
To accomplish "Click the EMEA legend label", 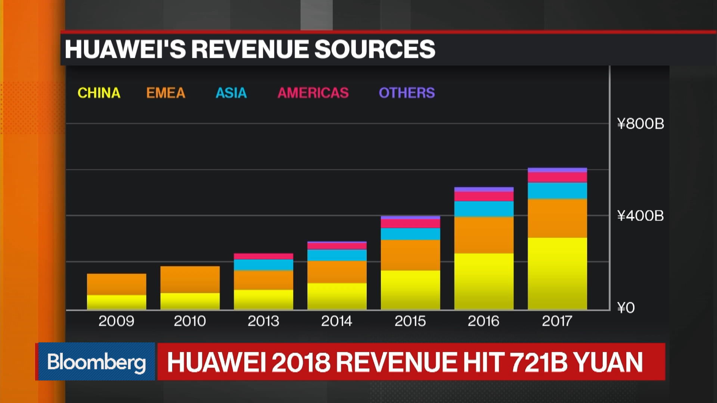I will [166, 93].
